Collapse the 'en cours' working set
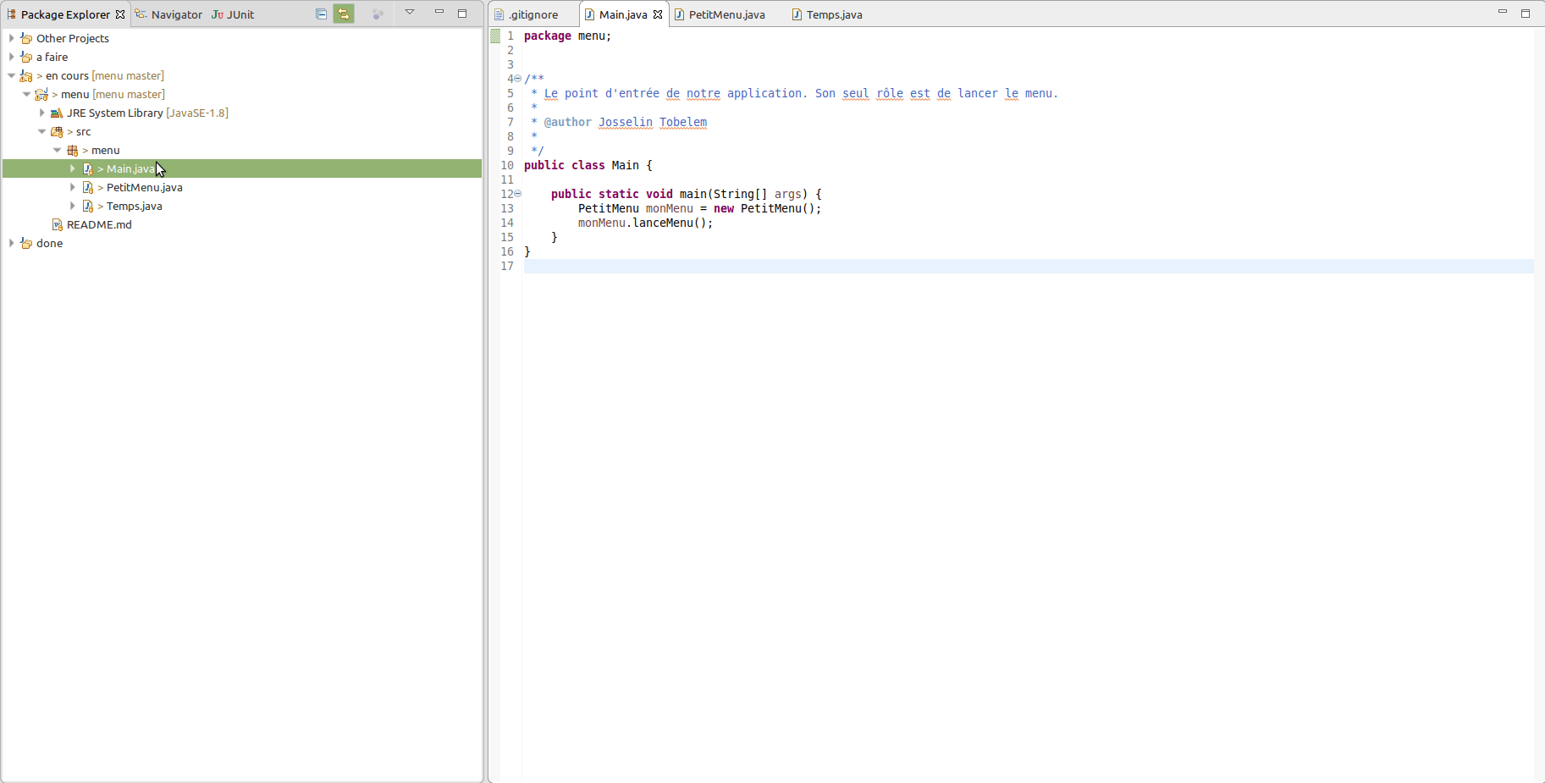Viewport: 1545px width, 783px height. tap(11, 75)
